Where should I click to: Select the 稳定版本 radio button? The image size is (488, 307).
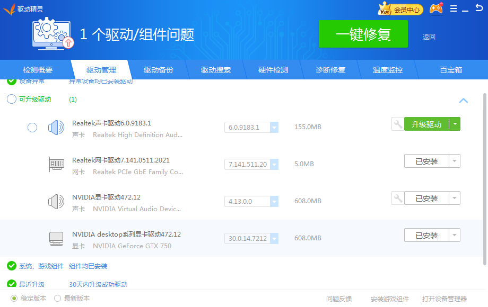(x=14, y=299)
